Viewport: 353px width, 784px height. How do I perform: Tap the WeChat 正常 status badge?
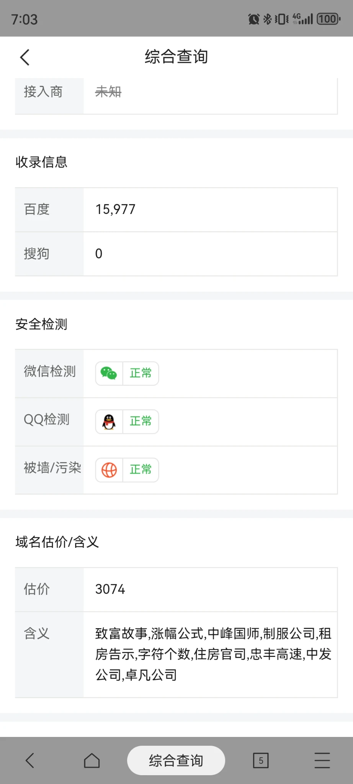pyautogui.click(x=141, y=373)
